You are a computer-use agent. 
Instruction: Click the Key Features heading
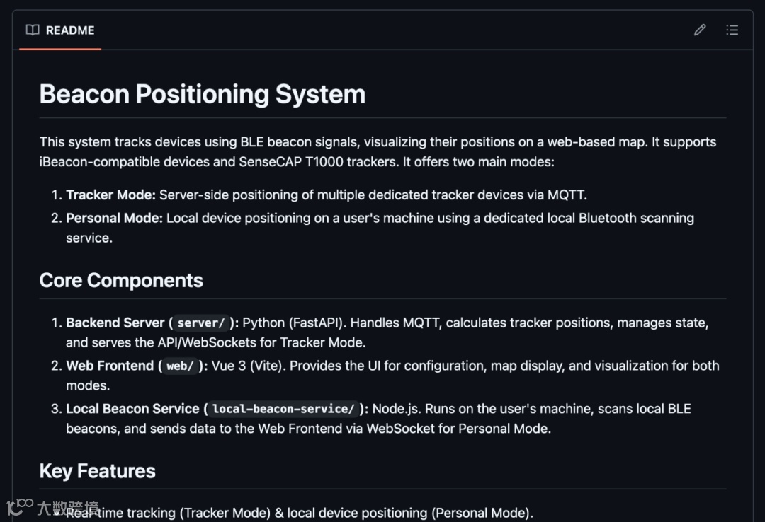(97, 471)
